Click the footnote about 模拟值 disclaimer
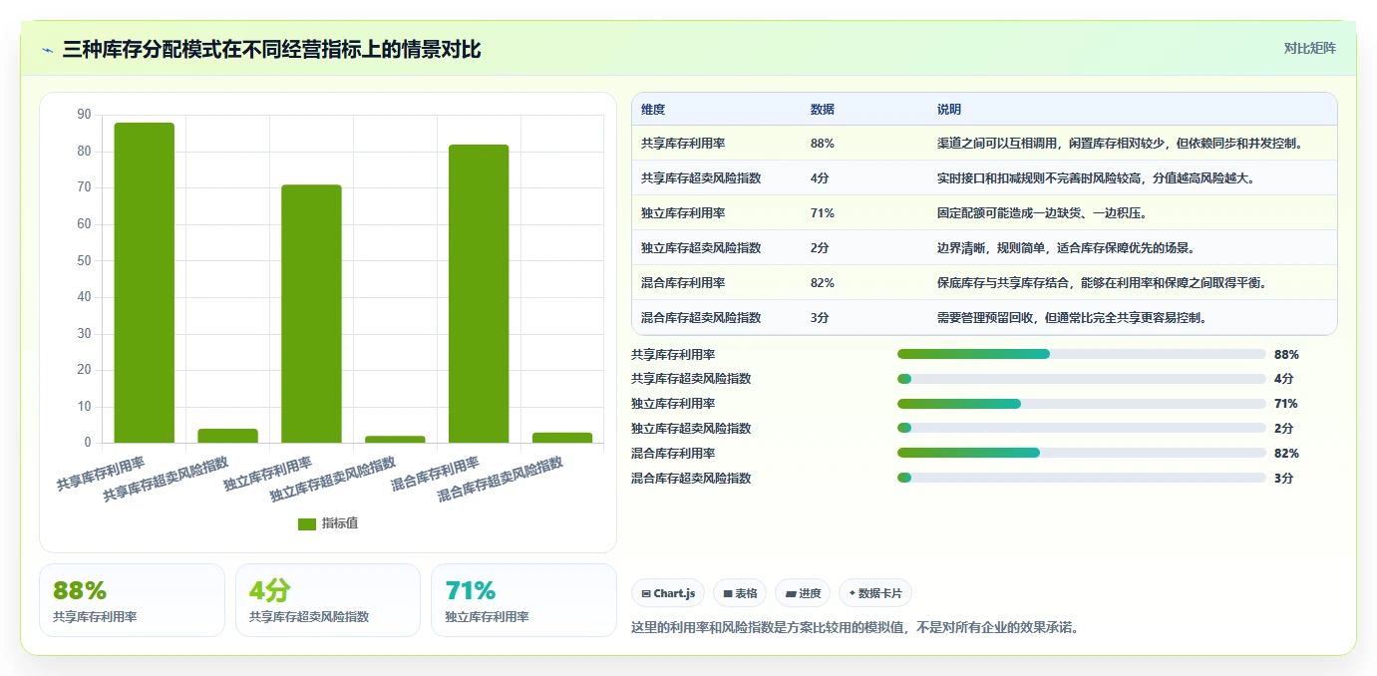The image size is (1377, 676). coord(856,628)
